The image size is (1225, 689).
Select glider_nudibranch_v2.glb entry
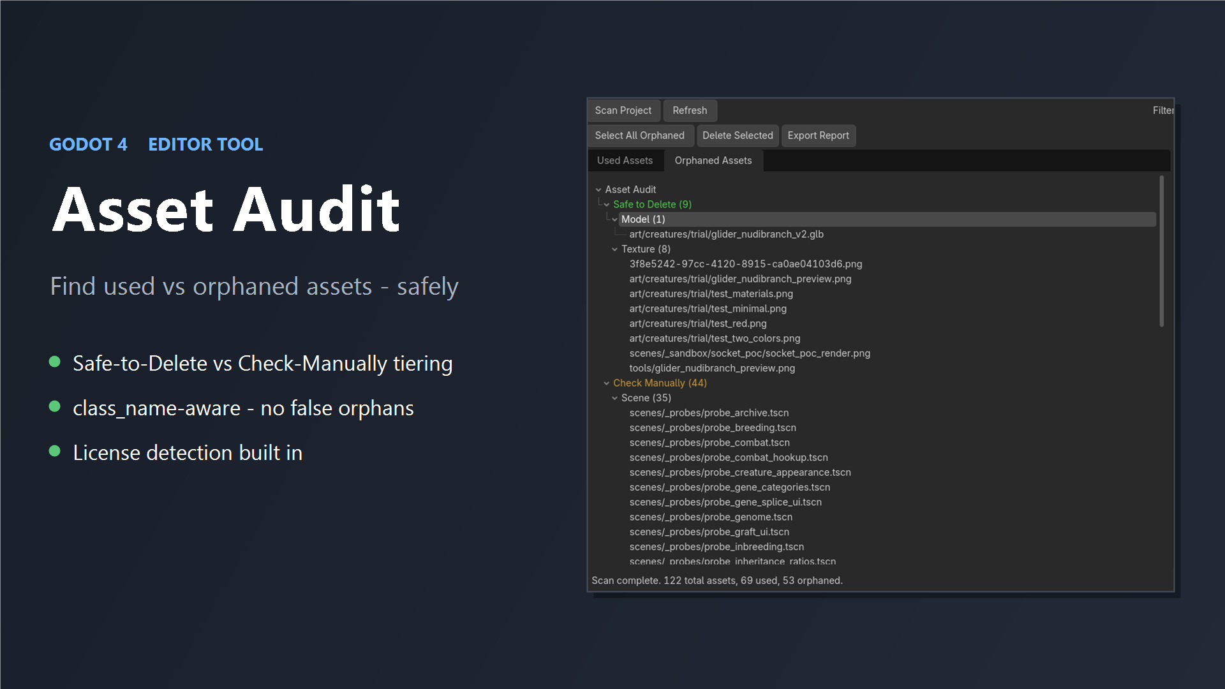click(x=726, y=234)
